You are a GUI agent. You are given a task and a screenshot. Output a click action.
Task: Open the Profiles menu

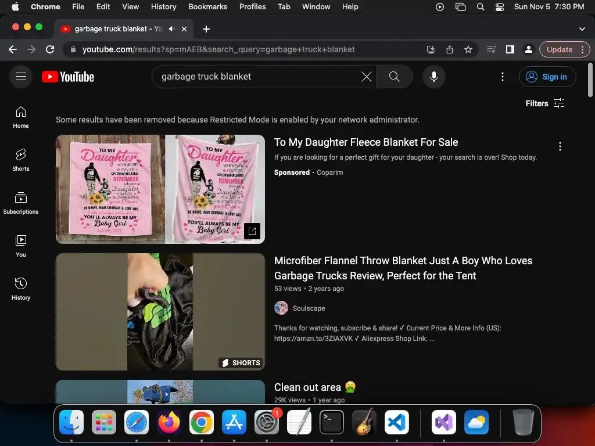(x=252, y=6)
